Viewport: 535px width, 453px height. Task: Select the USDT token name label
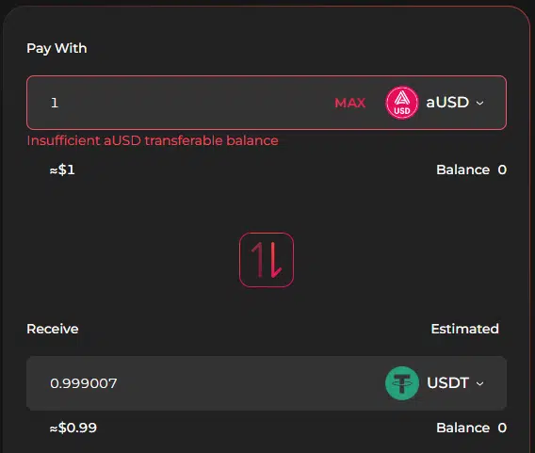447,382
